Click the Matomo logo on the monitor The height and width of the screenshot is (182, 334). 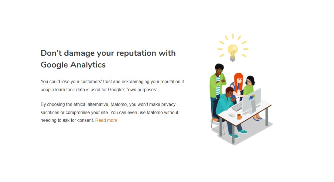pos(252,98)
